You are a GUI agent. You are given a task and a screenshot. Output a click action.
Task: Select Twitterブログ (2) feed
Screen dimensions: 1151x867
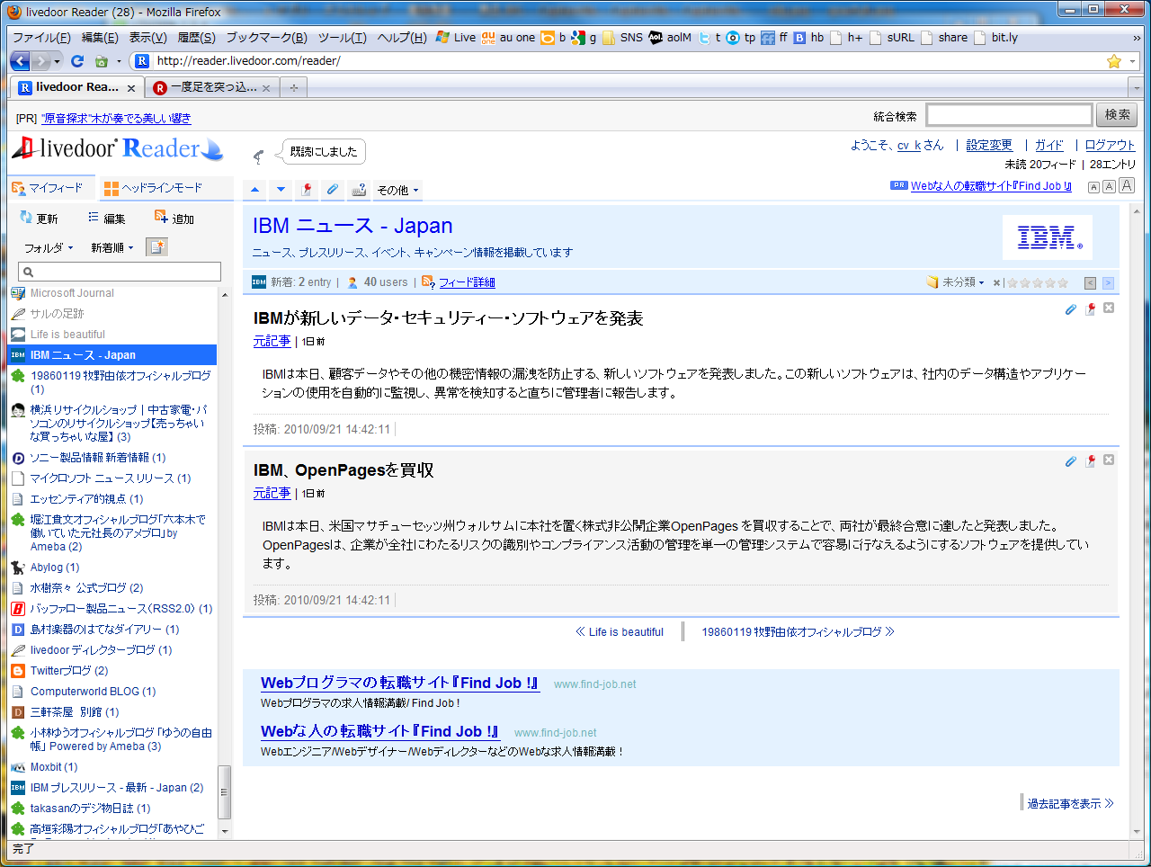(69, 671)
